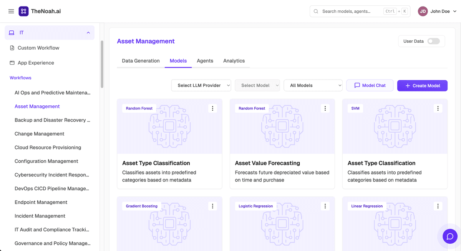Open three-dot menu on Gradient Boosting card

[212, 206]
